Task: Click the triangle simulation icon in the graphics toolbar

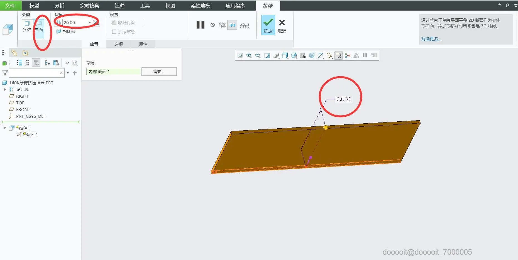Action: [x=356, y=55]
